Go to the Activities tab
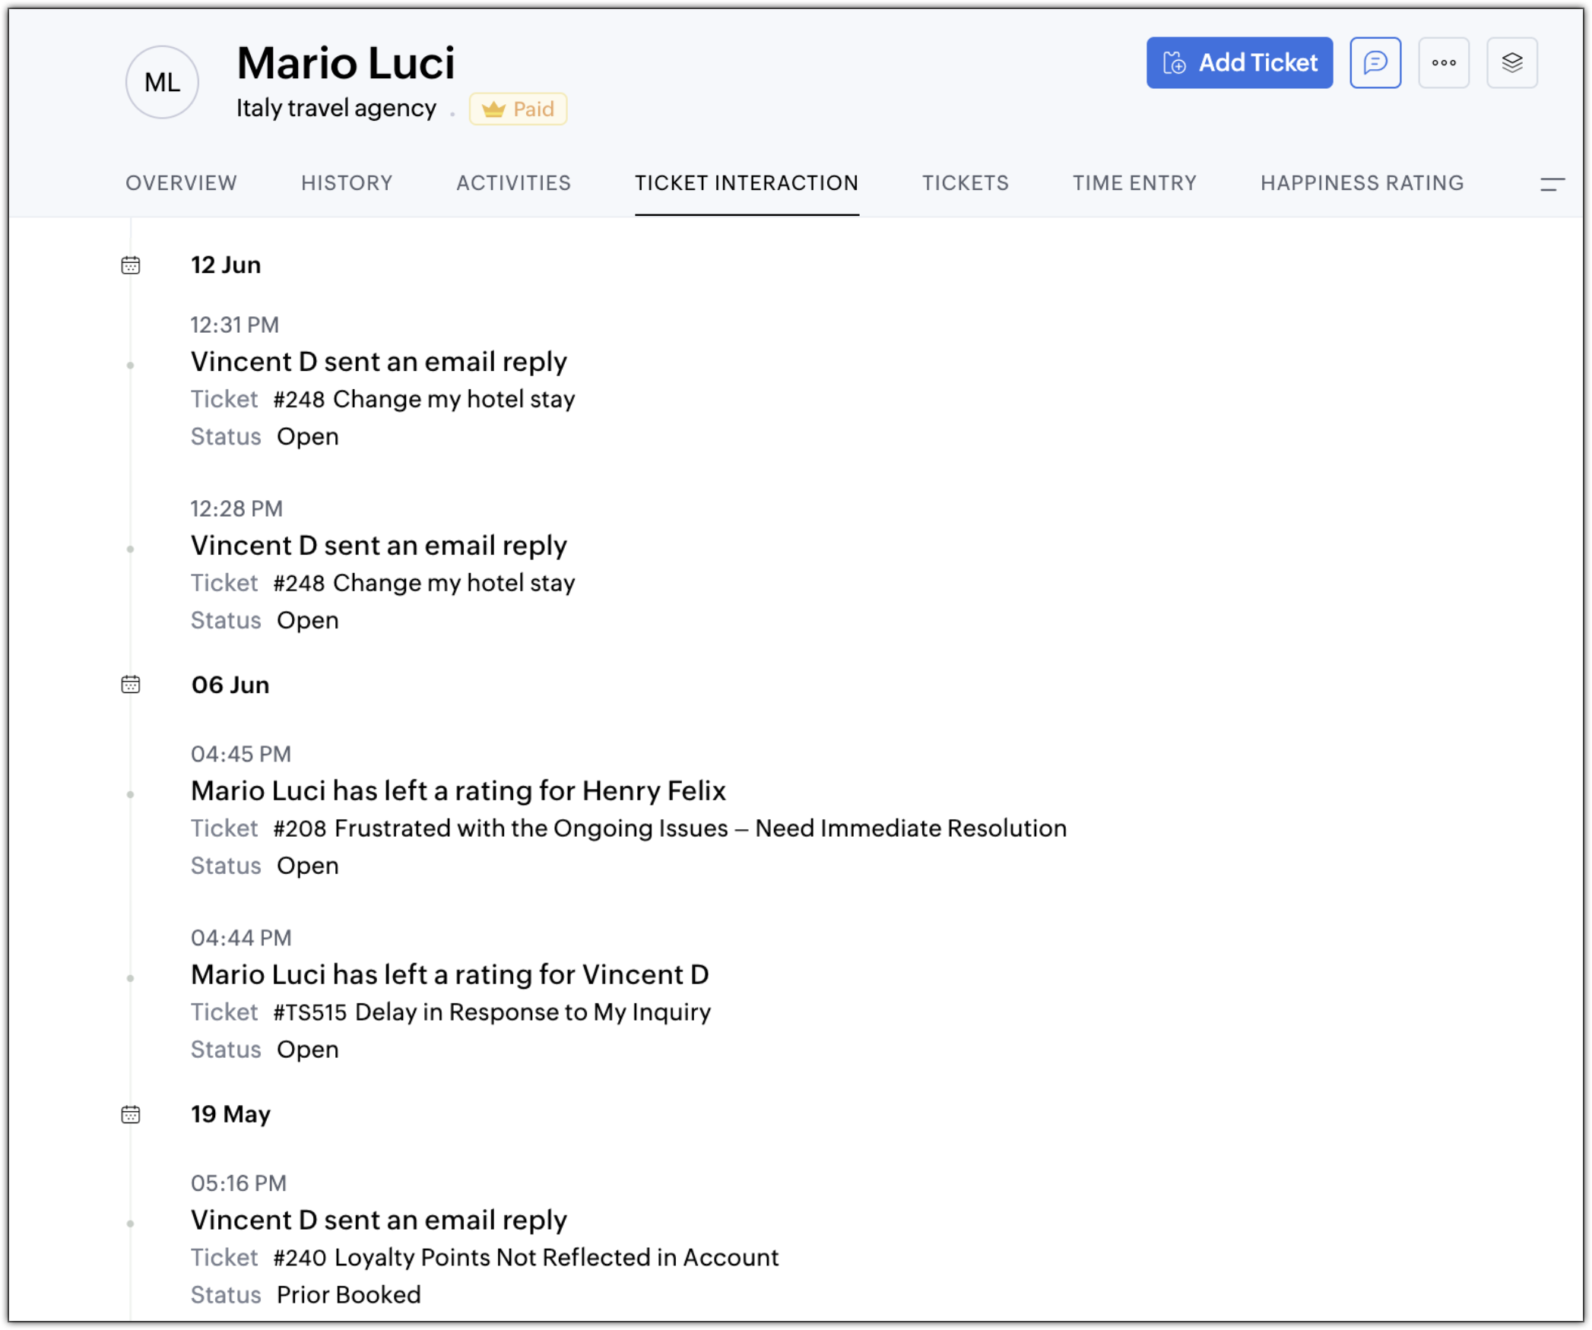This screenshot has width=1592, height=1330. pos(513,183)
